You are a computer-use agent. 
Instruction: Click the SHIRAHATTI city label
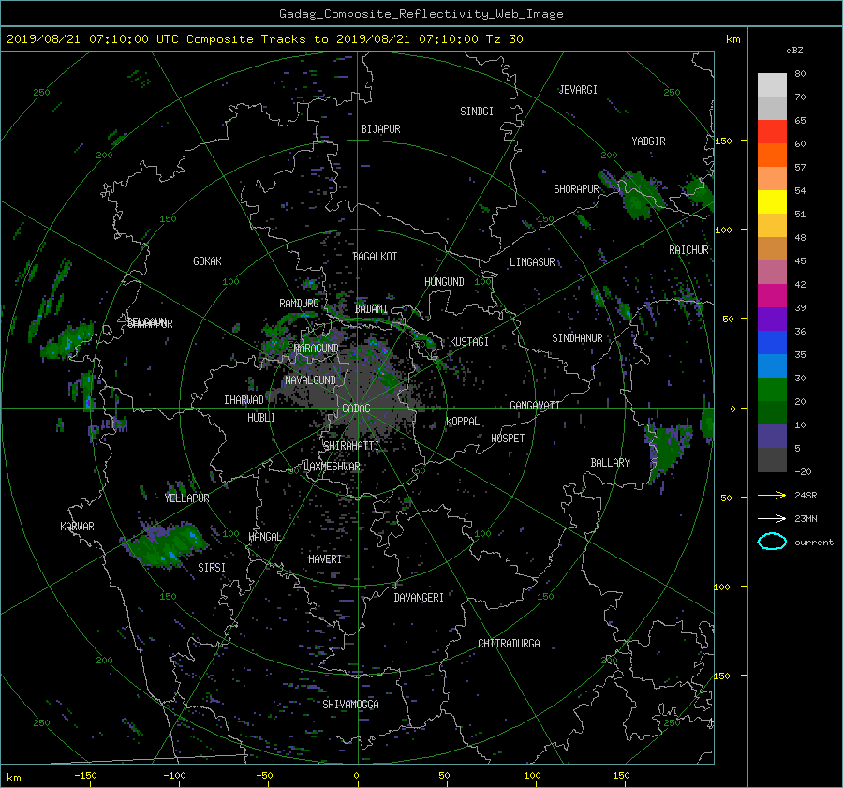[351, 446]
